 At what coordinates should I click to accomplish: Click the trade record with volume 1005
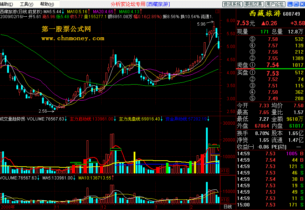[270, 154]
